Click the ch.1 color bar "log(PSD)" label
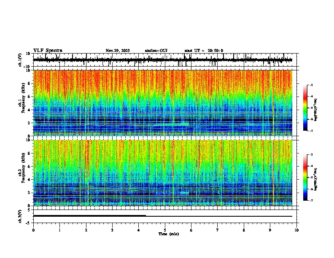Screen dimensions: 334x258 tap(316, 110)
